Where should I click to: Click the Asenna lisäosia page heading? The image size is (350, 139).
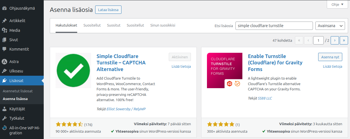(71, 10)
